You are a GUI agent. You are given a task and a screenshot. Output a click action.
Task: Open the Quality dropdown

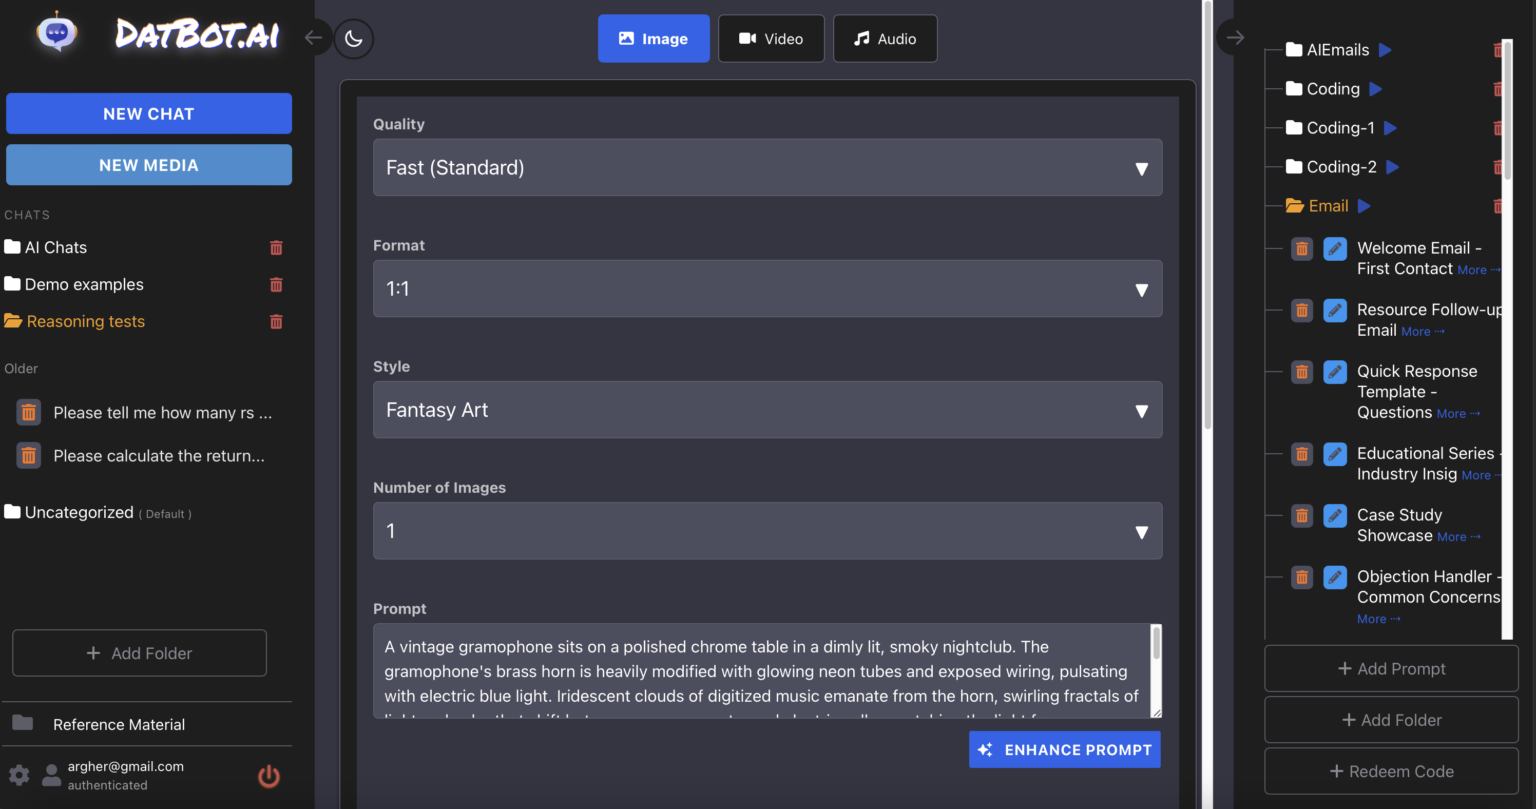coord(767,167)
